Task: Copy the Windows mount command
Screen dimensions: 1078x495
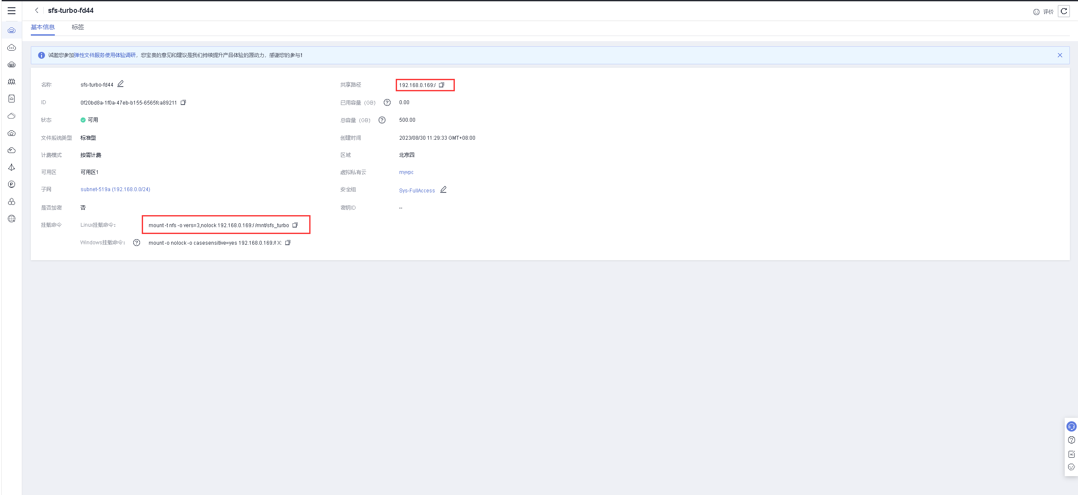Action: point(288,243)
